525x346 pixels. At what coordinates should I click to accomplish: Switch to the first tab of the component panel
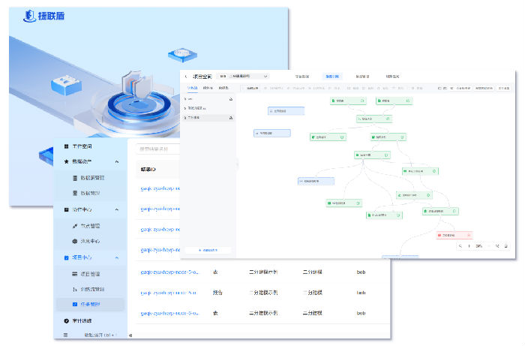coord(191,88)
